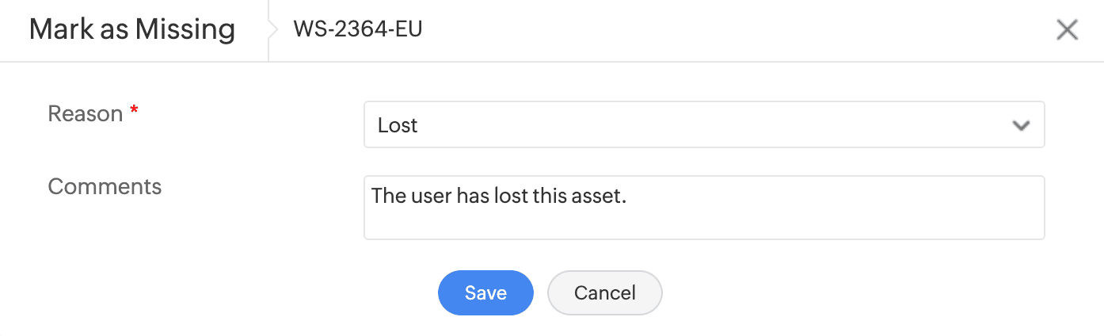This screenshot has height=336, width=1104.
Task: Click the Comments field label
Action: pyautogui.click(x=105, y=186)
